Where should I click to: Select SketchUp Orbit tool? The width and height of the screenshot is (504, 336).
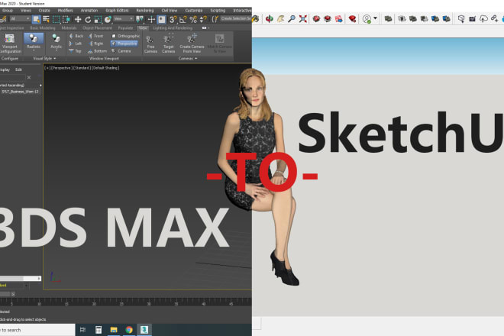(270, 19)
